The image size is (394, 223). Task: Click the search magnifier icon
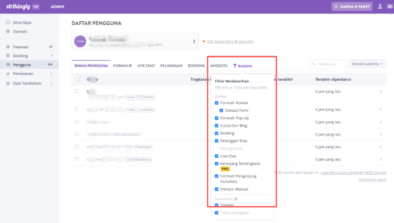coord(313,64)
